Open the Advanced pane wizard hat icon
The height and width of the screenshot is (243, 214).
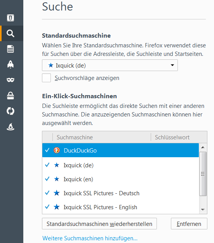pos(10,127)
